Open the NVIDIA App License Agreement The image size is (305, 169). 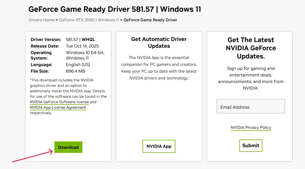58,107
